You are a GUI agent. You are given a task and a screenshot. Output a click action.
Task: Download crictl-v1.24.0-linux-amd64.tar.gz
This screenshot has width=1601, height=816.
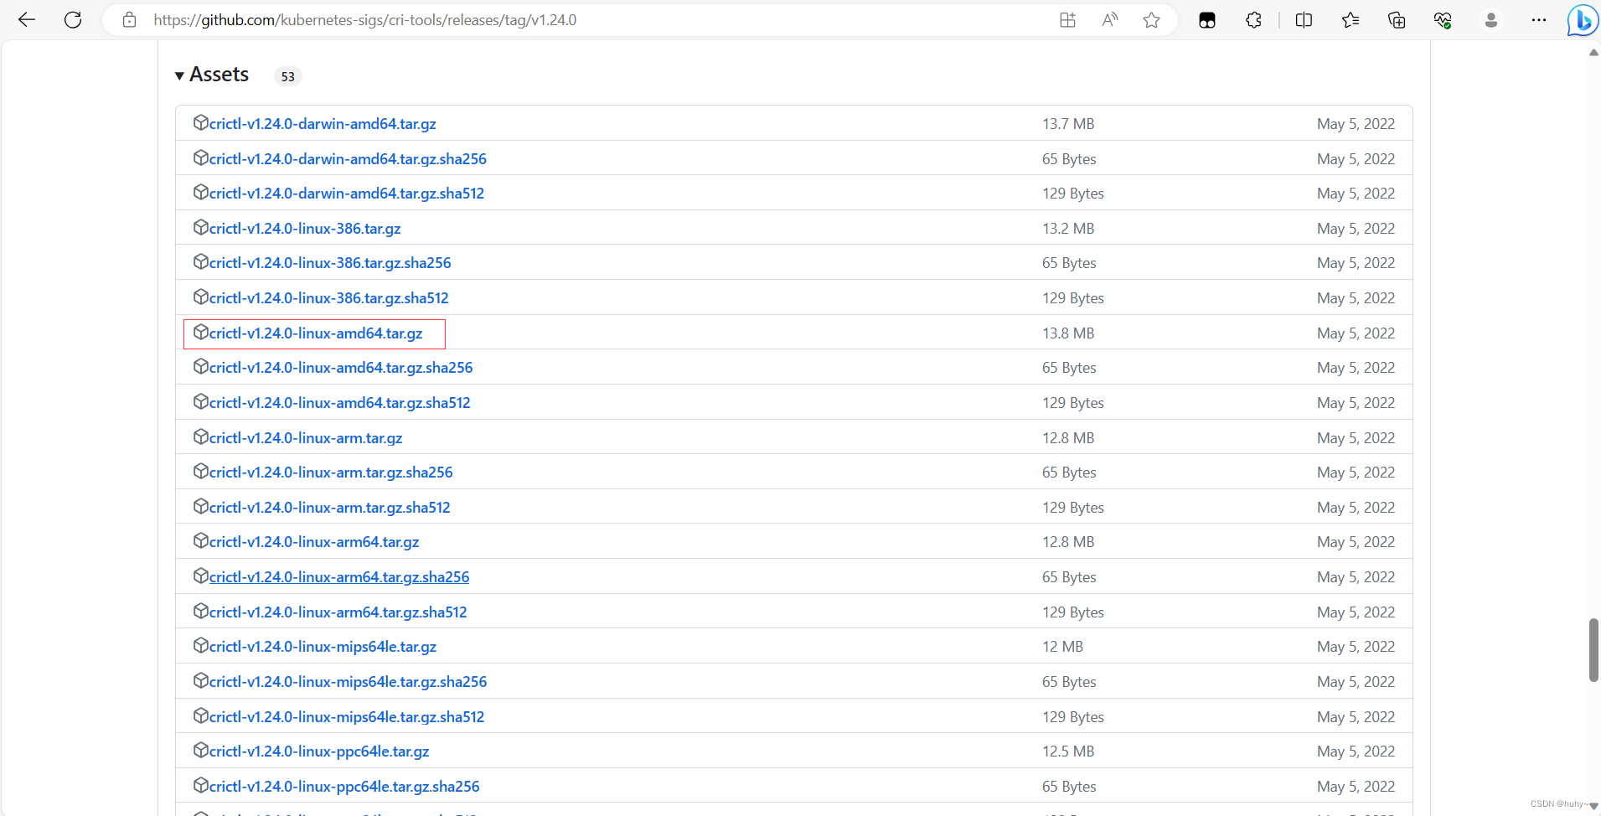tap(316, 333)
